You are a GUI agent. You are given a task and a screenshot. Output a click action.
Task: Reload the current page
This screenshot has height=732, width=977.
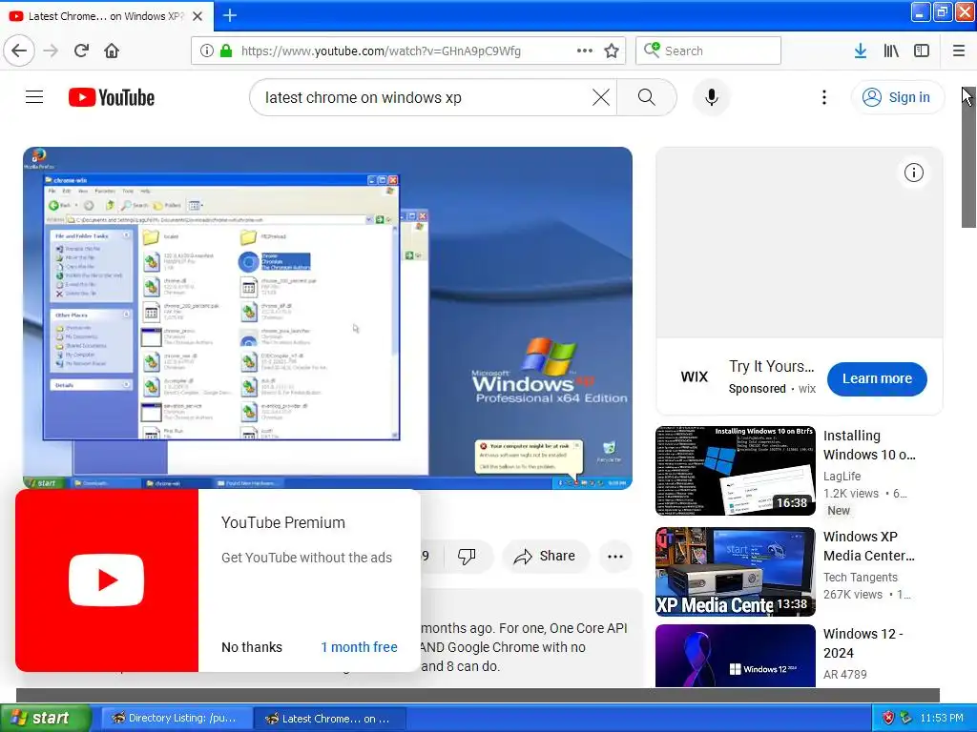[x=82, y=51]
